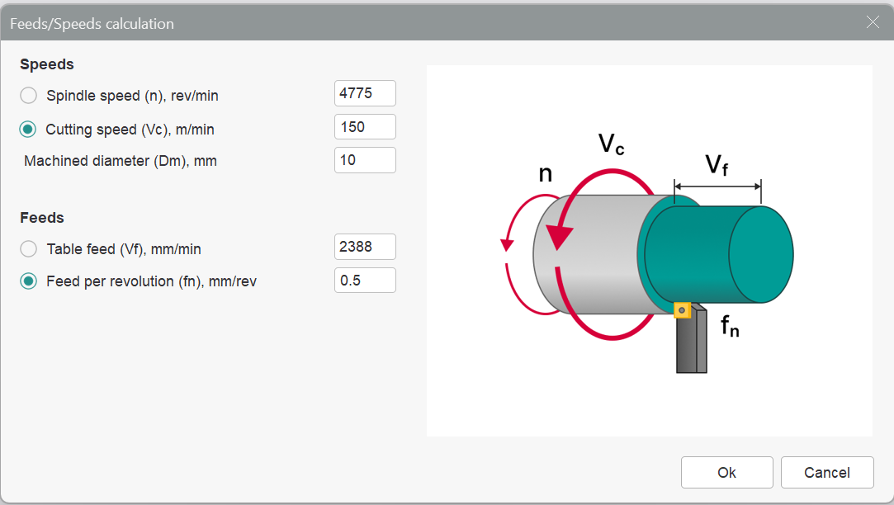Screen dimensions: 894x505
Task: Click the machined diameter field showing 10
Action: pyautogui.click(x=365, y=160)
